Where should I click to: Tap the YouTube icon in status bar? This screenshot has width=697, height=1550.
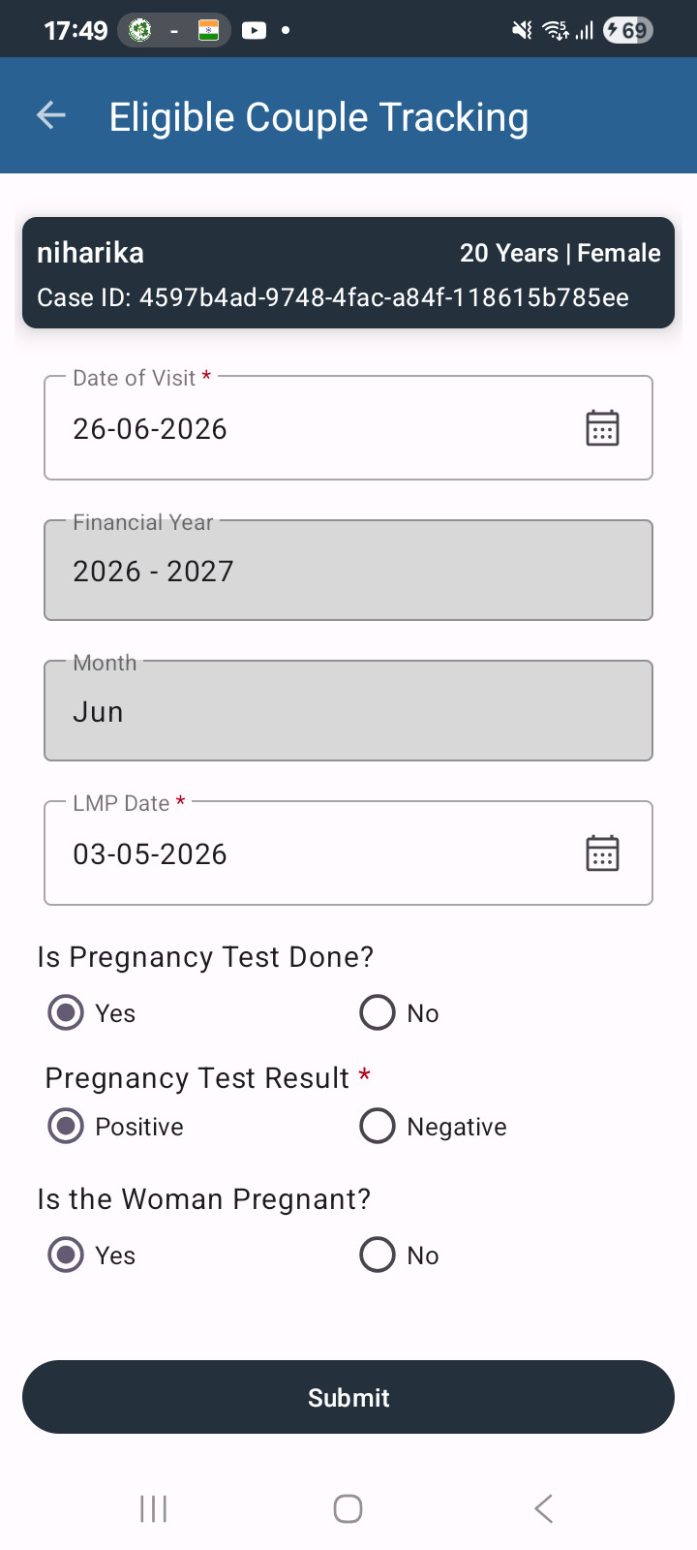tap(254, 31)
